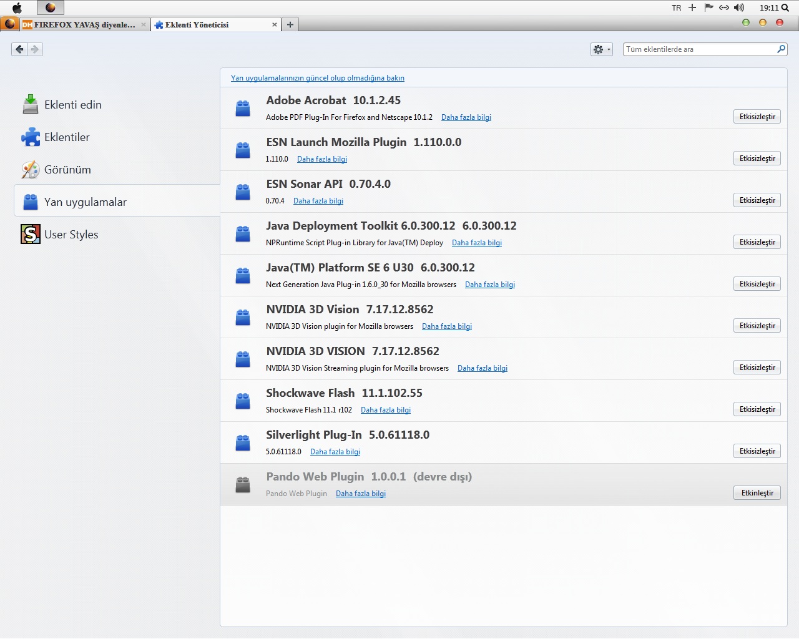This screenshot has width=799, height=639.
Task: Click the yellow window control button
Action: [762, 22]
